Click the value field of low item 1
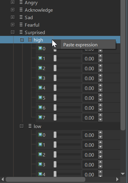 click(90, 145)
